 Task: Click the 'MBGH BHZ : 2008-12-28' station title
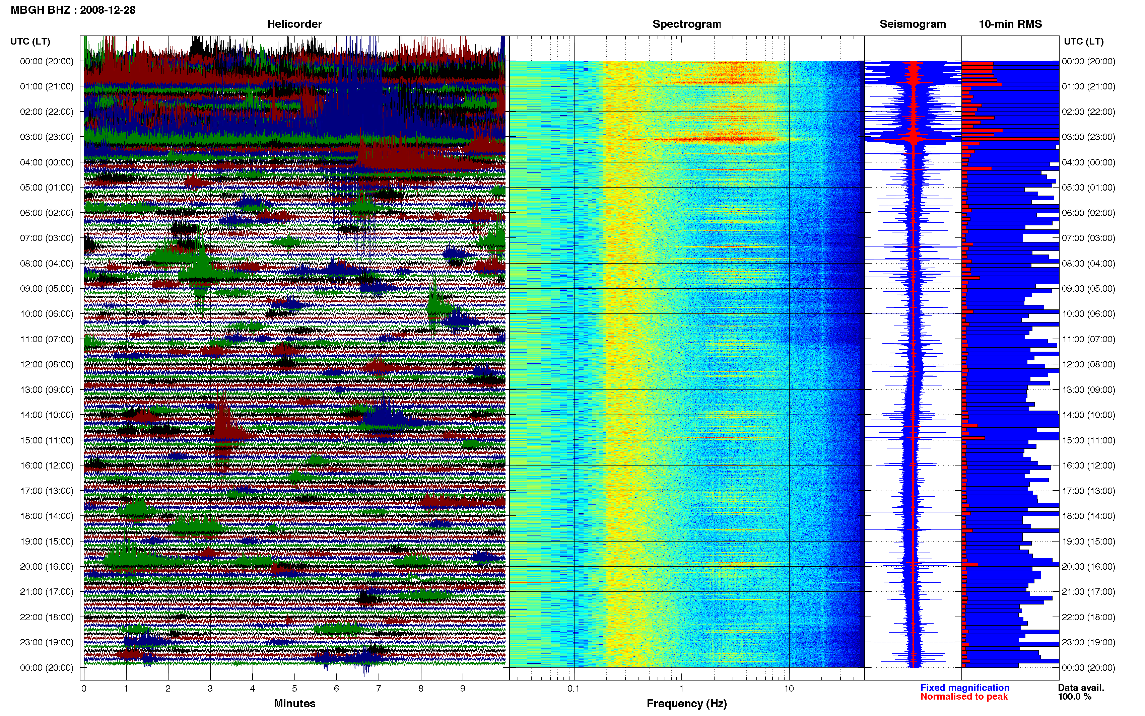coord(73,10)
